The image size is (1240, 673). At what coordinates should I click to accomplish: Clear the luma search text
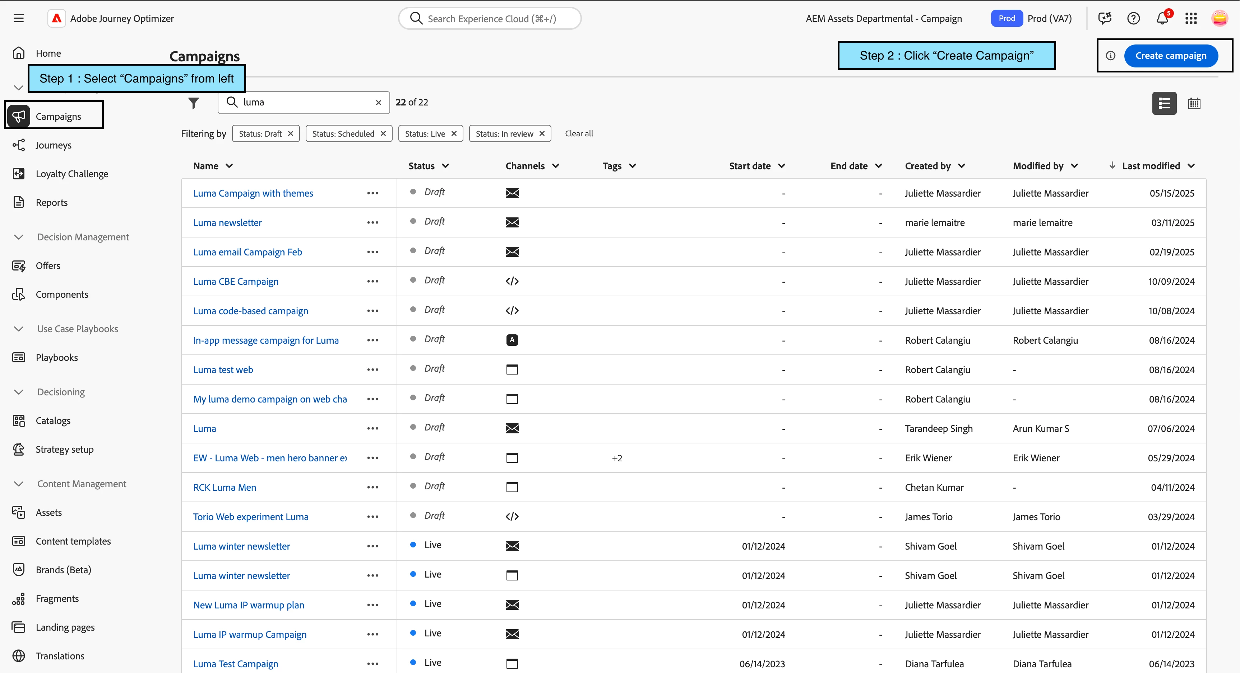point(379,102)
